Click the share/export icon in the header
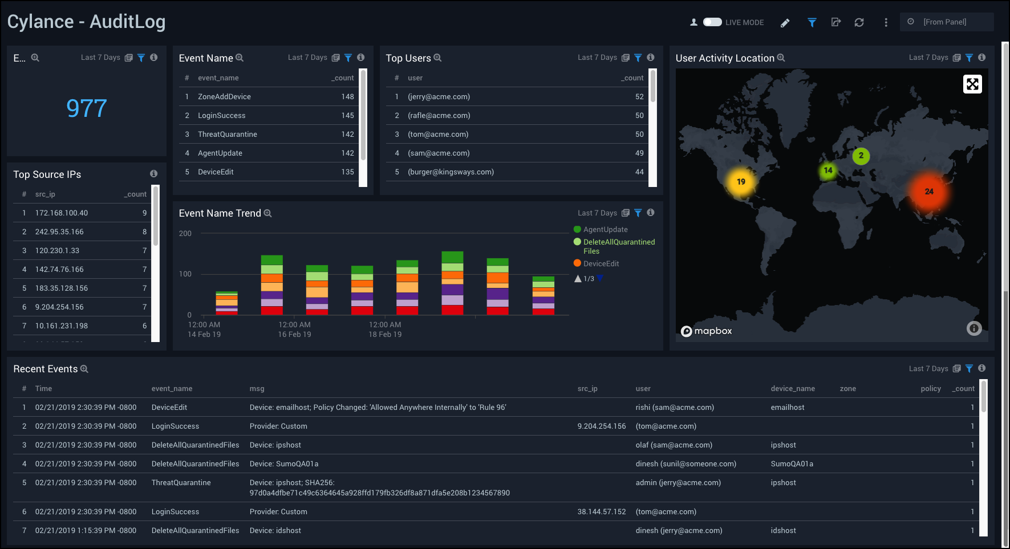Image resolution: width=1010 pixels, height=549 pixels. (x=835, y=22)
